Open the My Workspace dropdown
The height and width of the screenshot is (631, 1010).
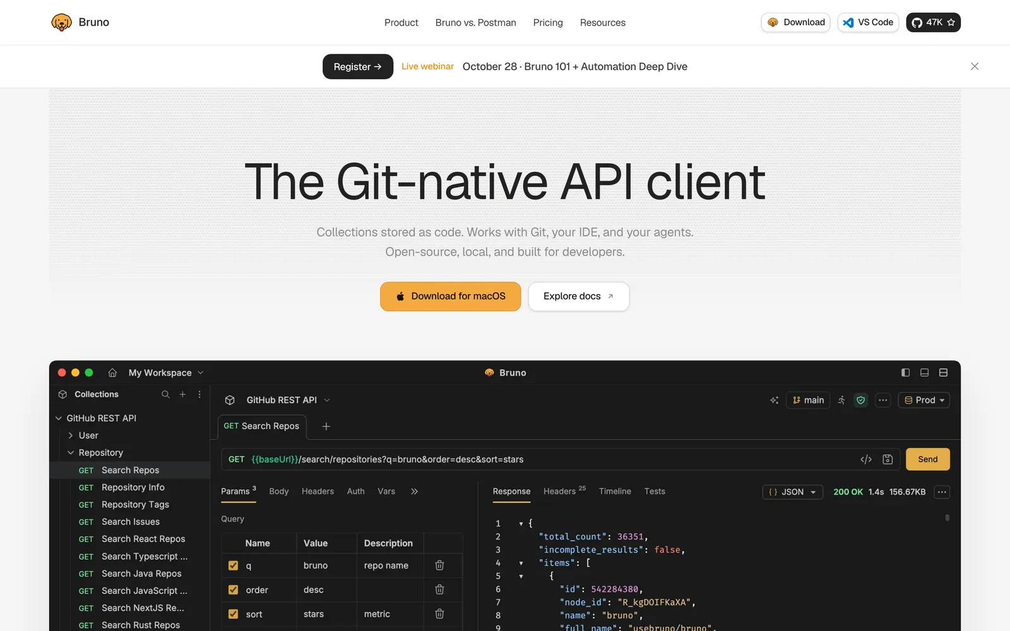[166, 373]
